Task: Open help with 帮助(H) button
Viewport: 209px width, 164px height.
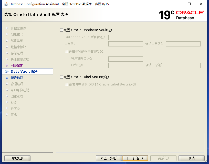Action: click(x=17, y=158)
